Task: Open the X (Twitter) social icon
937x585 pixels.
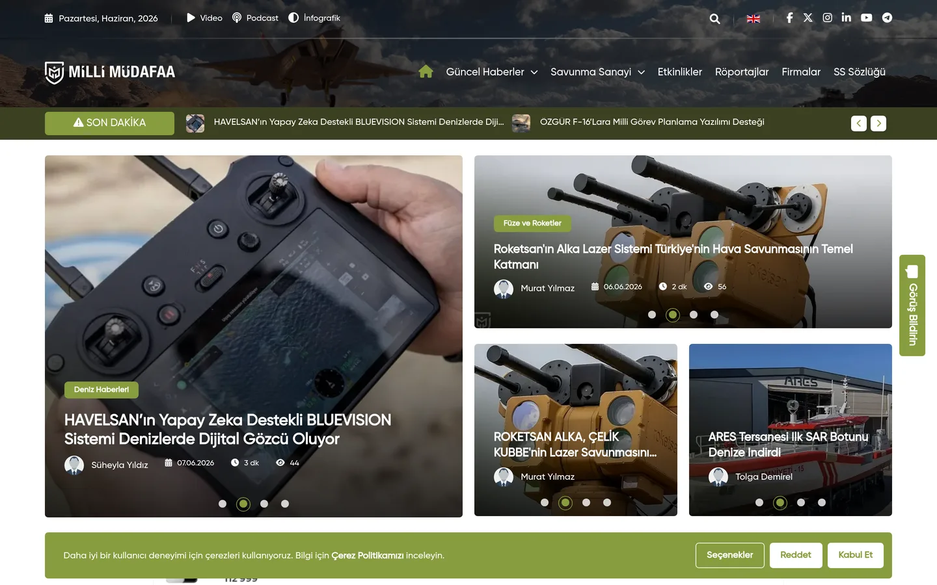Action: point(808,18)
